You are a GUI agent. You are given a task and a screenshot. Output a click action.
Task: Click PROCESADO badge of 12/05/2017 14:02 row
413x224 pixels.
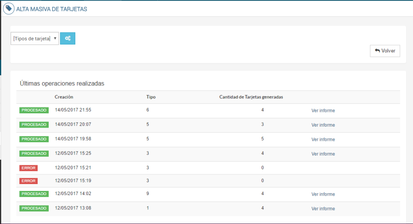tap(34, 194)
